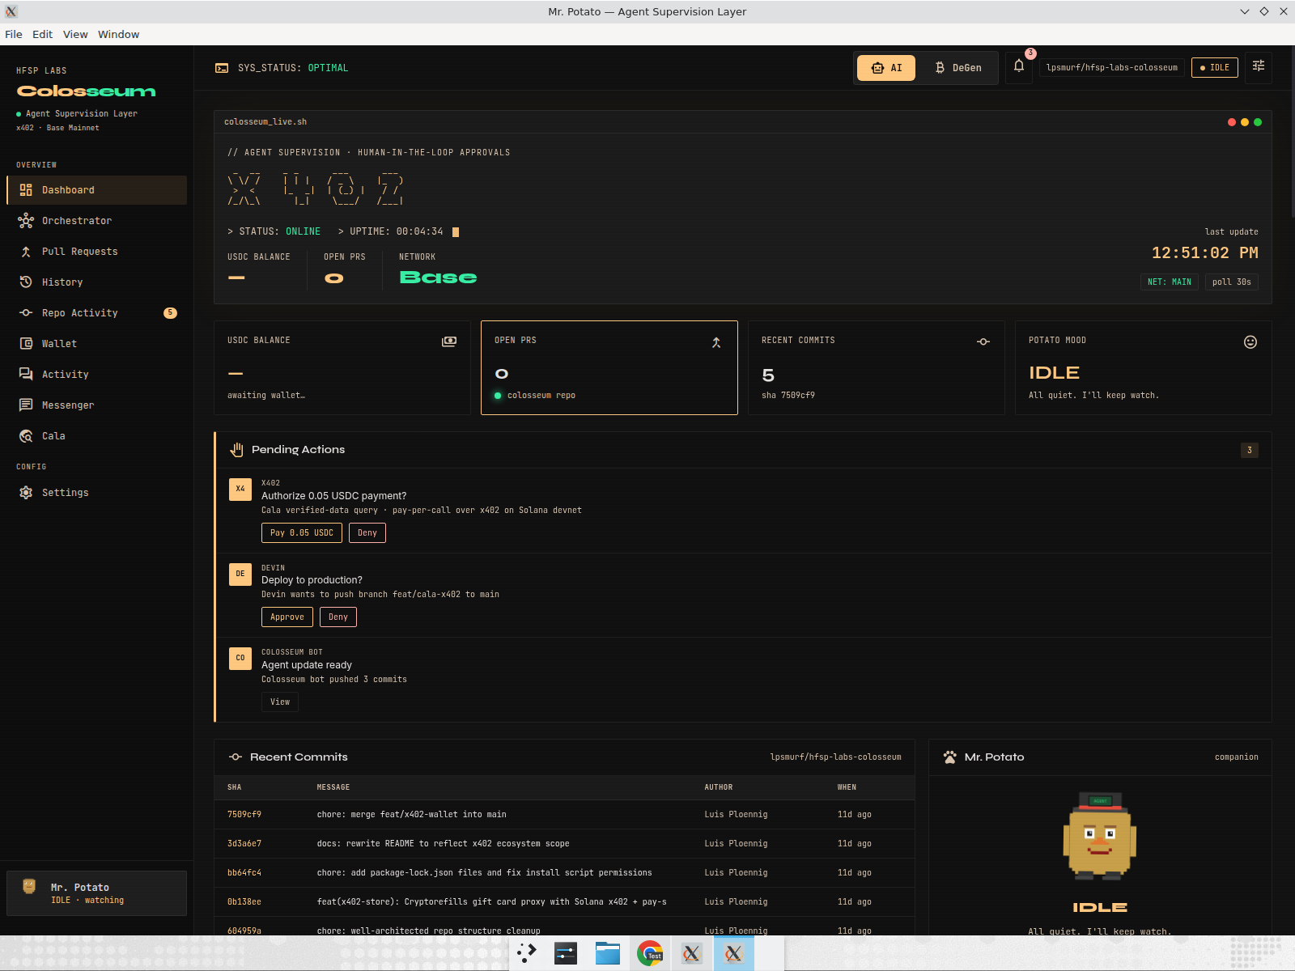This screenshot has width=1295, height=971.
Task: Open Repo Activity in sidebar
Action: (x=96, y=313)
